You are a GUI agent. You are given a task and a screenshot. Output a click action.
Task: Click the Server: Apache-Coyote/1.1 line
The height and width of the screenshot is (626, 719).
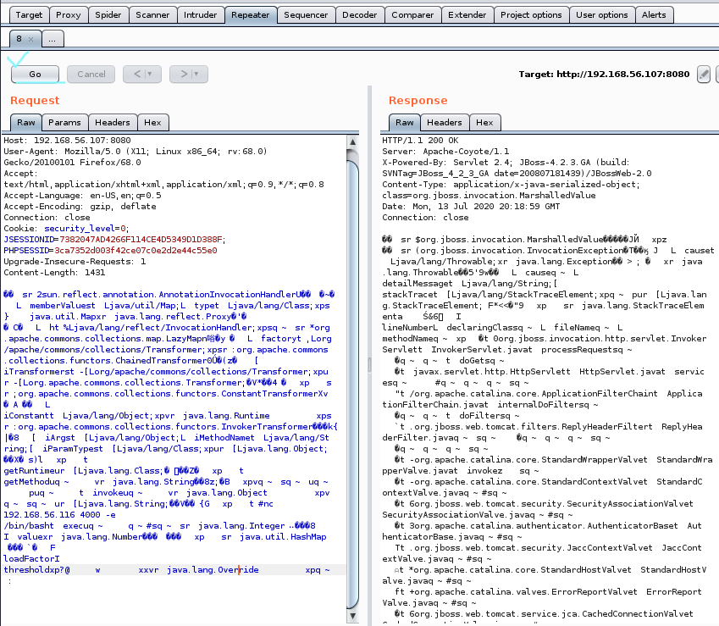tap(445, 152)
